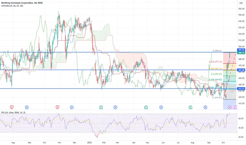Click the purple lightning event marker

tap(230, 107)
